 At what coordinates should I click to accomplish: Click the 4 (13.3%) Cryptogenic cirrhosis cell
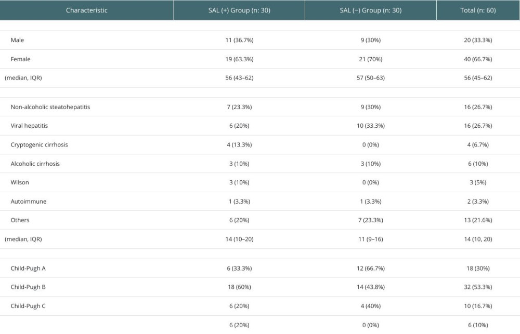click(x=239, y=145)
